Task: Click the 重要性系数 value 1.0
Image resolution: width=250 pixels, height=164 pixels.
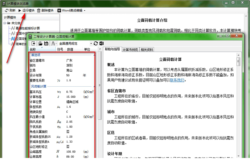Action: click(x=69, y=81)
